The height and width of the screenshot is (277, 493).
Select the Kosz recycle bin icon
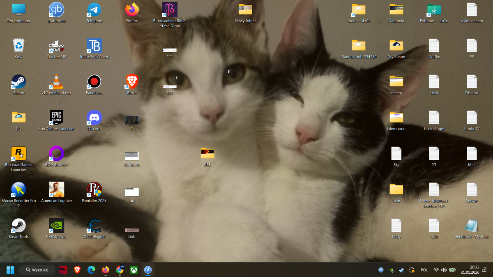point(18,46)
